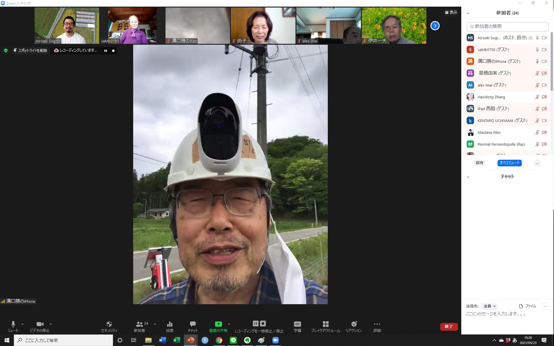The height and width of the screenshot is (346, 554).
Task: Open File Explorer from taskbar
Action: pyautogui.click(x=148, y=340)
